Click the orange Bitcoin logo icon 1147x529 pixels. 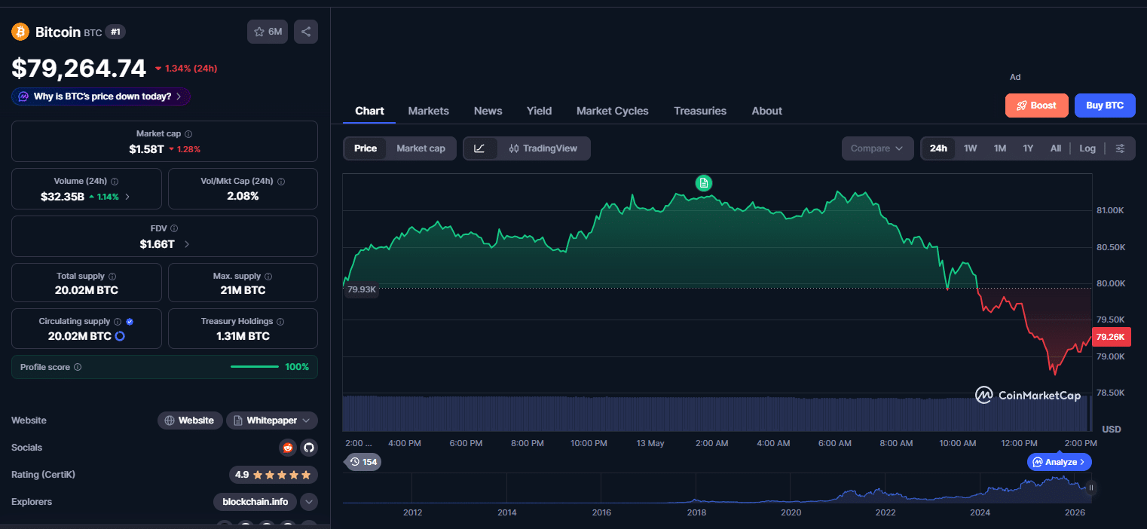pyautogui.click(x=20, y=32)
